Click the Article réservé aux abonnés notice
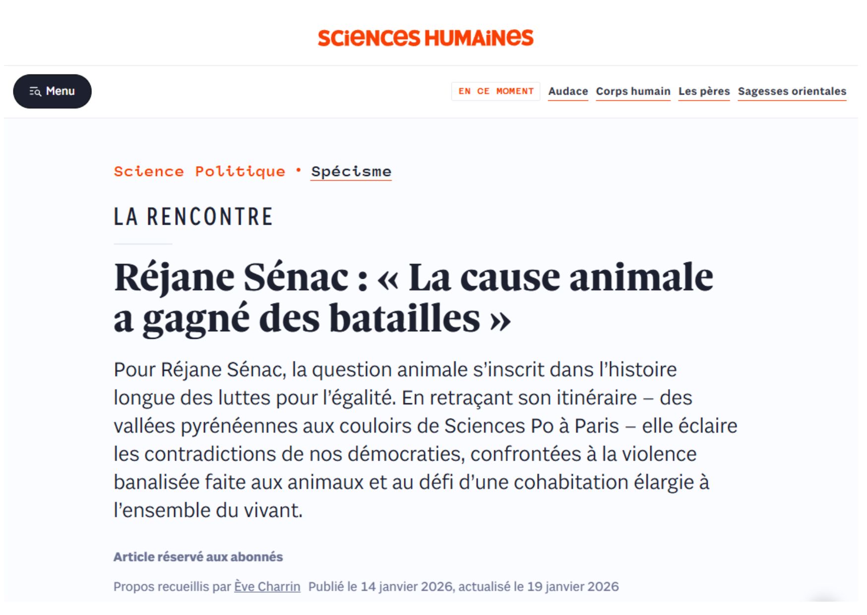Viewport: 867px width, 615px height. [x=198, y=557]
